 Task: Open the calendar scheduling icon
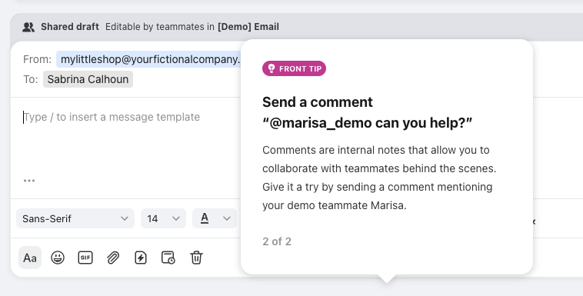point(168,258)
